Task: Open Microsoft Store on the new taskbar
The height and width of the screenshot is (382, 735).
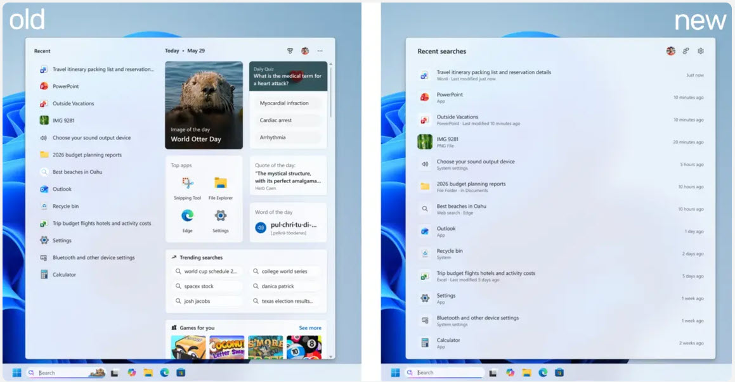Action: click(559, 372)
